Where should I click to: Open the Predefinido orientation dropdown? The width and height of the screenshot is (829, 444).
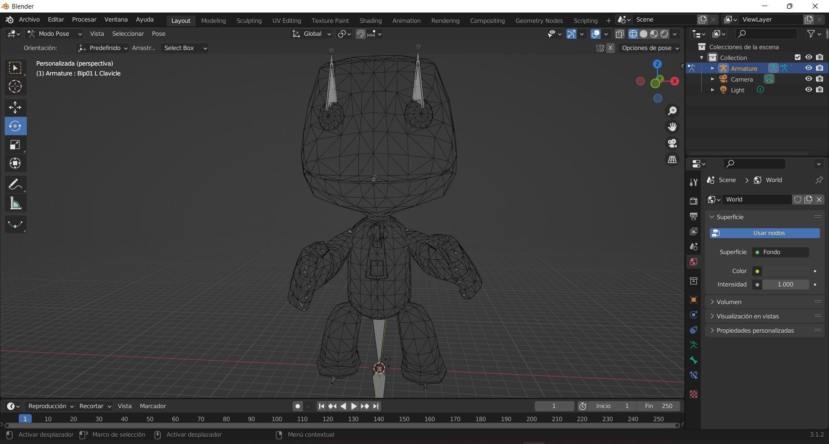tap(103, 48)
